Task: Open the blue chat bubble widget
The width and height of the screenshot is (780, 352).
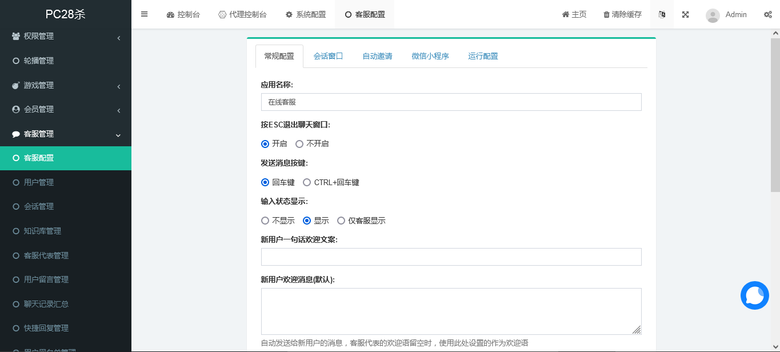Action: 754,295
